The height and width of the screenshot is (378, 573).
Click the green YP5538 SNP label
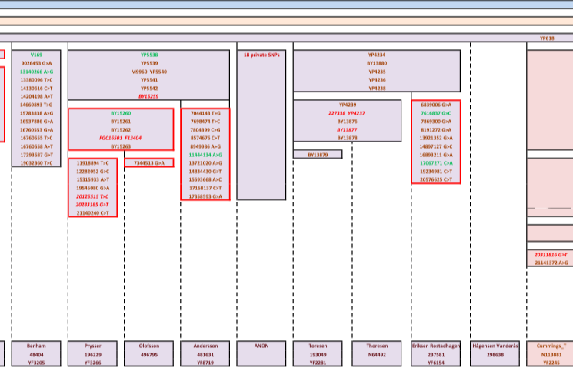click(x=149, y=55)
